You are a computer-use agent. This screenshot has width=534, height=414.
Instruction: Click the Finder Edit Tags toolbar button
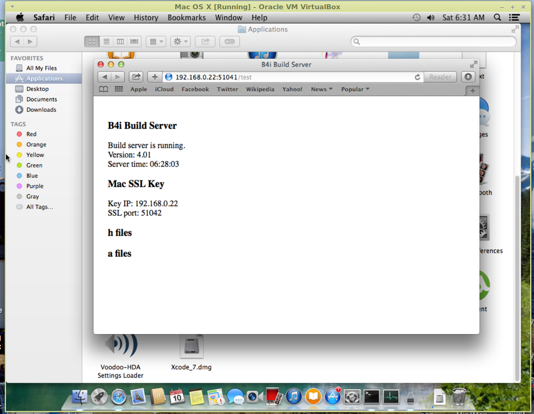coord(230,41)
